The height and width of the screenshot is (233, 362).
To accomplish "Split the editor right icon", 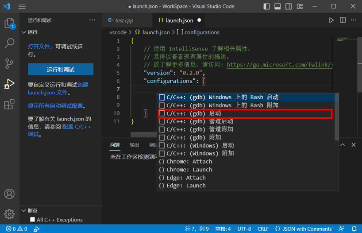I will (343, 20).
